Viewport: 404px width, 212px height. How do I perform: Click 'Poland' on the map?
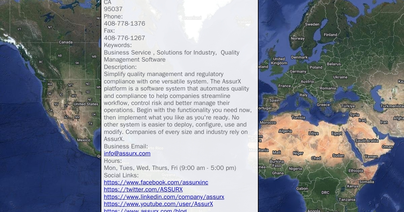[x=316, y=67]
